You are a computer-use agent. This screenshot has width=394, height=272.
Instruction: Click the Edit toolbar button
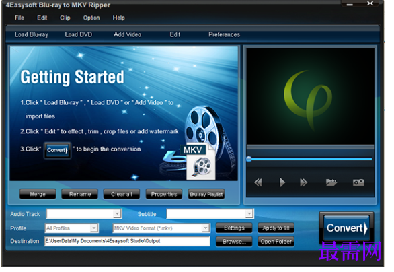[x=175, y=34]
